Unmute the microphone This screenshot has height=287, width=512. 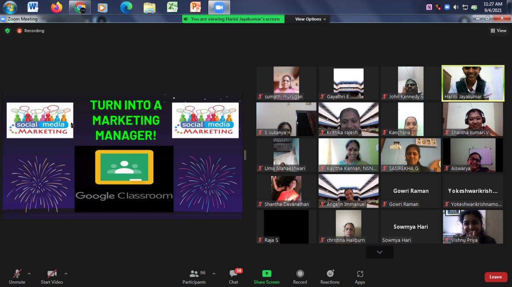(x=17, y=276)
